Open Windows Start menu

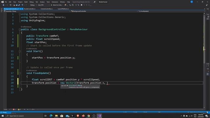tap(2, 116)
